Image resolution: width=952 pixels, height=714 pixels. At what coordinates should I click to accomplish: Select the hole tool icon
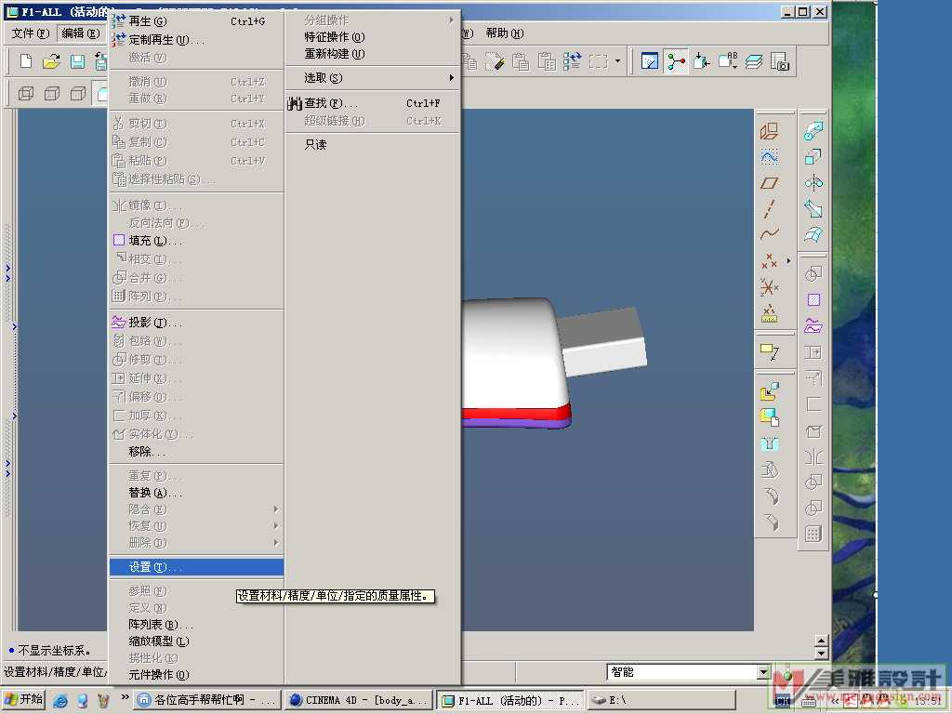coord(769,443)
